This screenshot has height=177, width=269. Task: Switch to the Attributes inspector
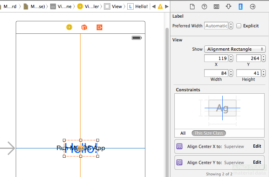click(x=228, y=6)
